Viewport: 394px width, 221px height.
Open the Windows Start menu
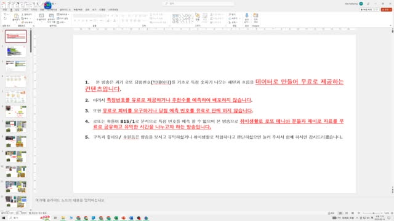[4, 218]
